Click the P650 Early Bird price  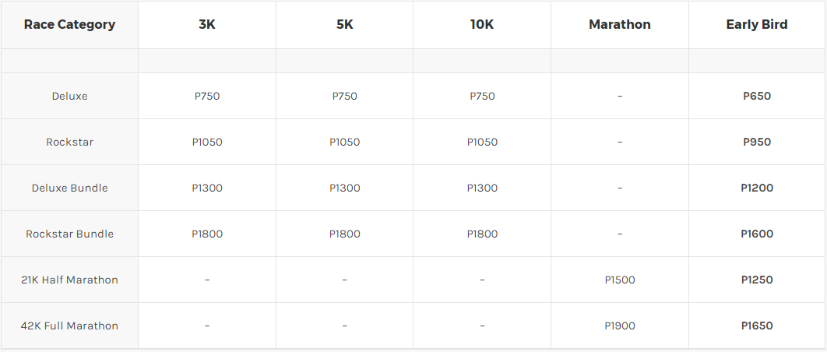757,96
